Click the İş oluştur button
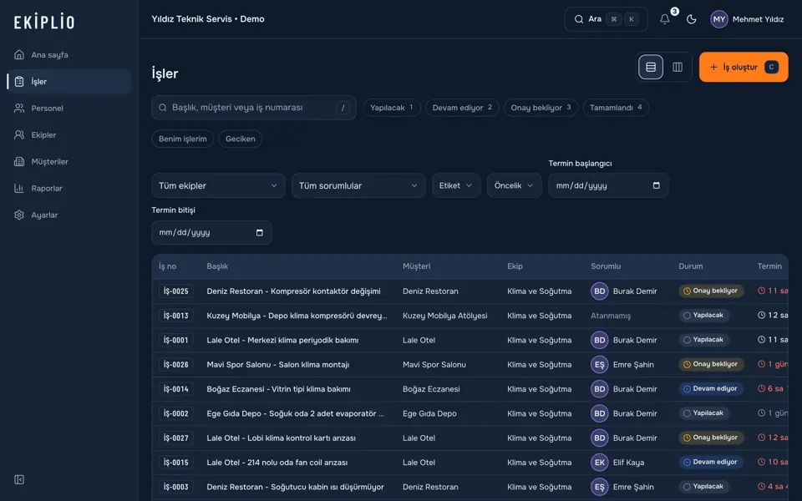The width and height of the screenshot is (802, 501). tap(744, 67)
